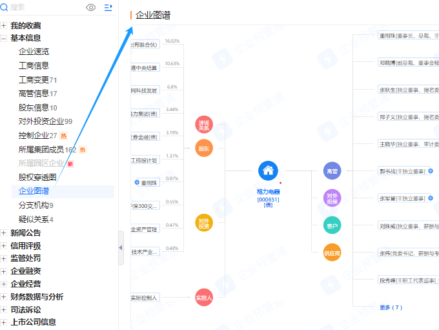Click the 搜索 search field
Image resolution: width=439 pixels, height=330 pixels.
click(45, 7)
